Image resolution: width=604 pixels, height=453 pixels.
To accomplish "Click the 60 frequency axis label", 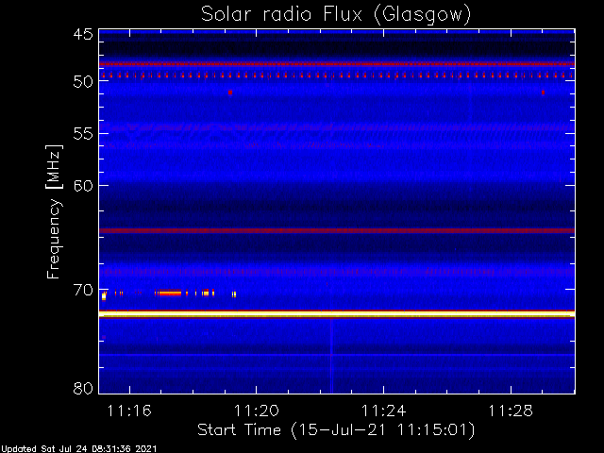I will tap(83, 186).
